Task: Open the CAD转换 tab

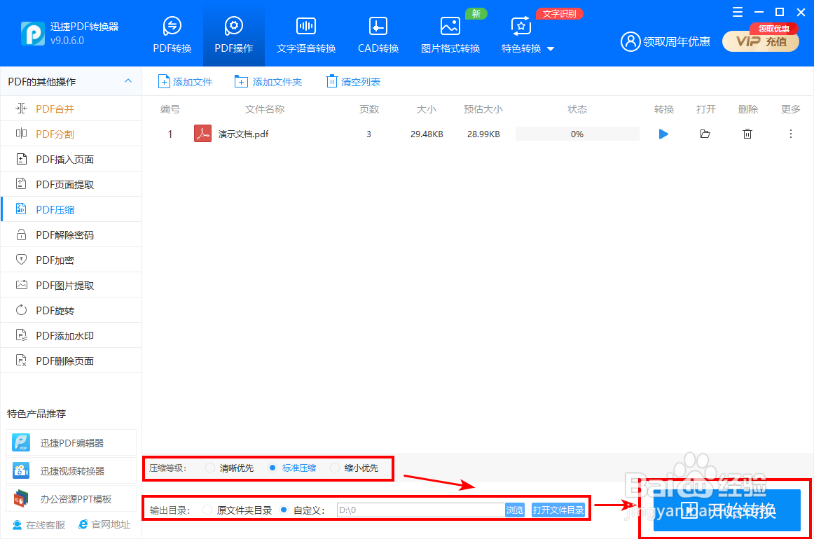Action: tap(378, 35)
